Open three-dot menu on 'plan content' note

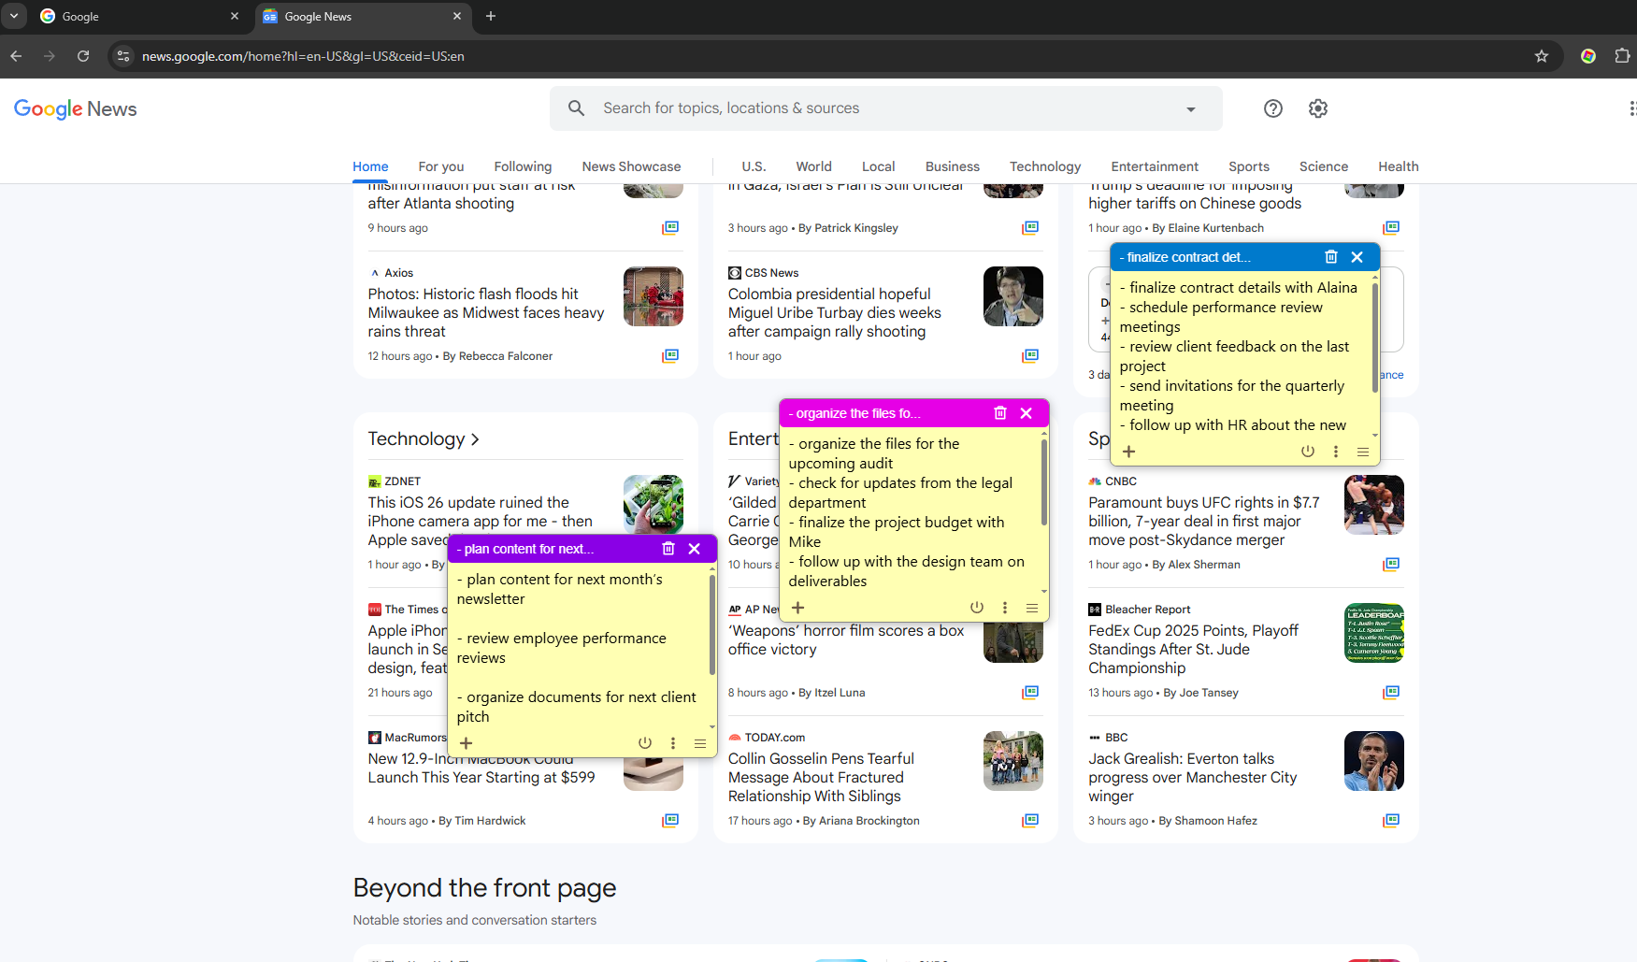(673, 743)
